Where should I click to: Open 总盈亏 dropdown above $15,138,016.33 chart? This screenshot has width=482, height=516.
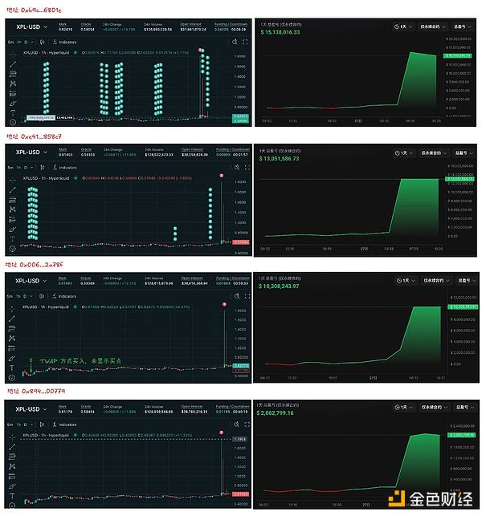[463, 26]
